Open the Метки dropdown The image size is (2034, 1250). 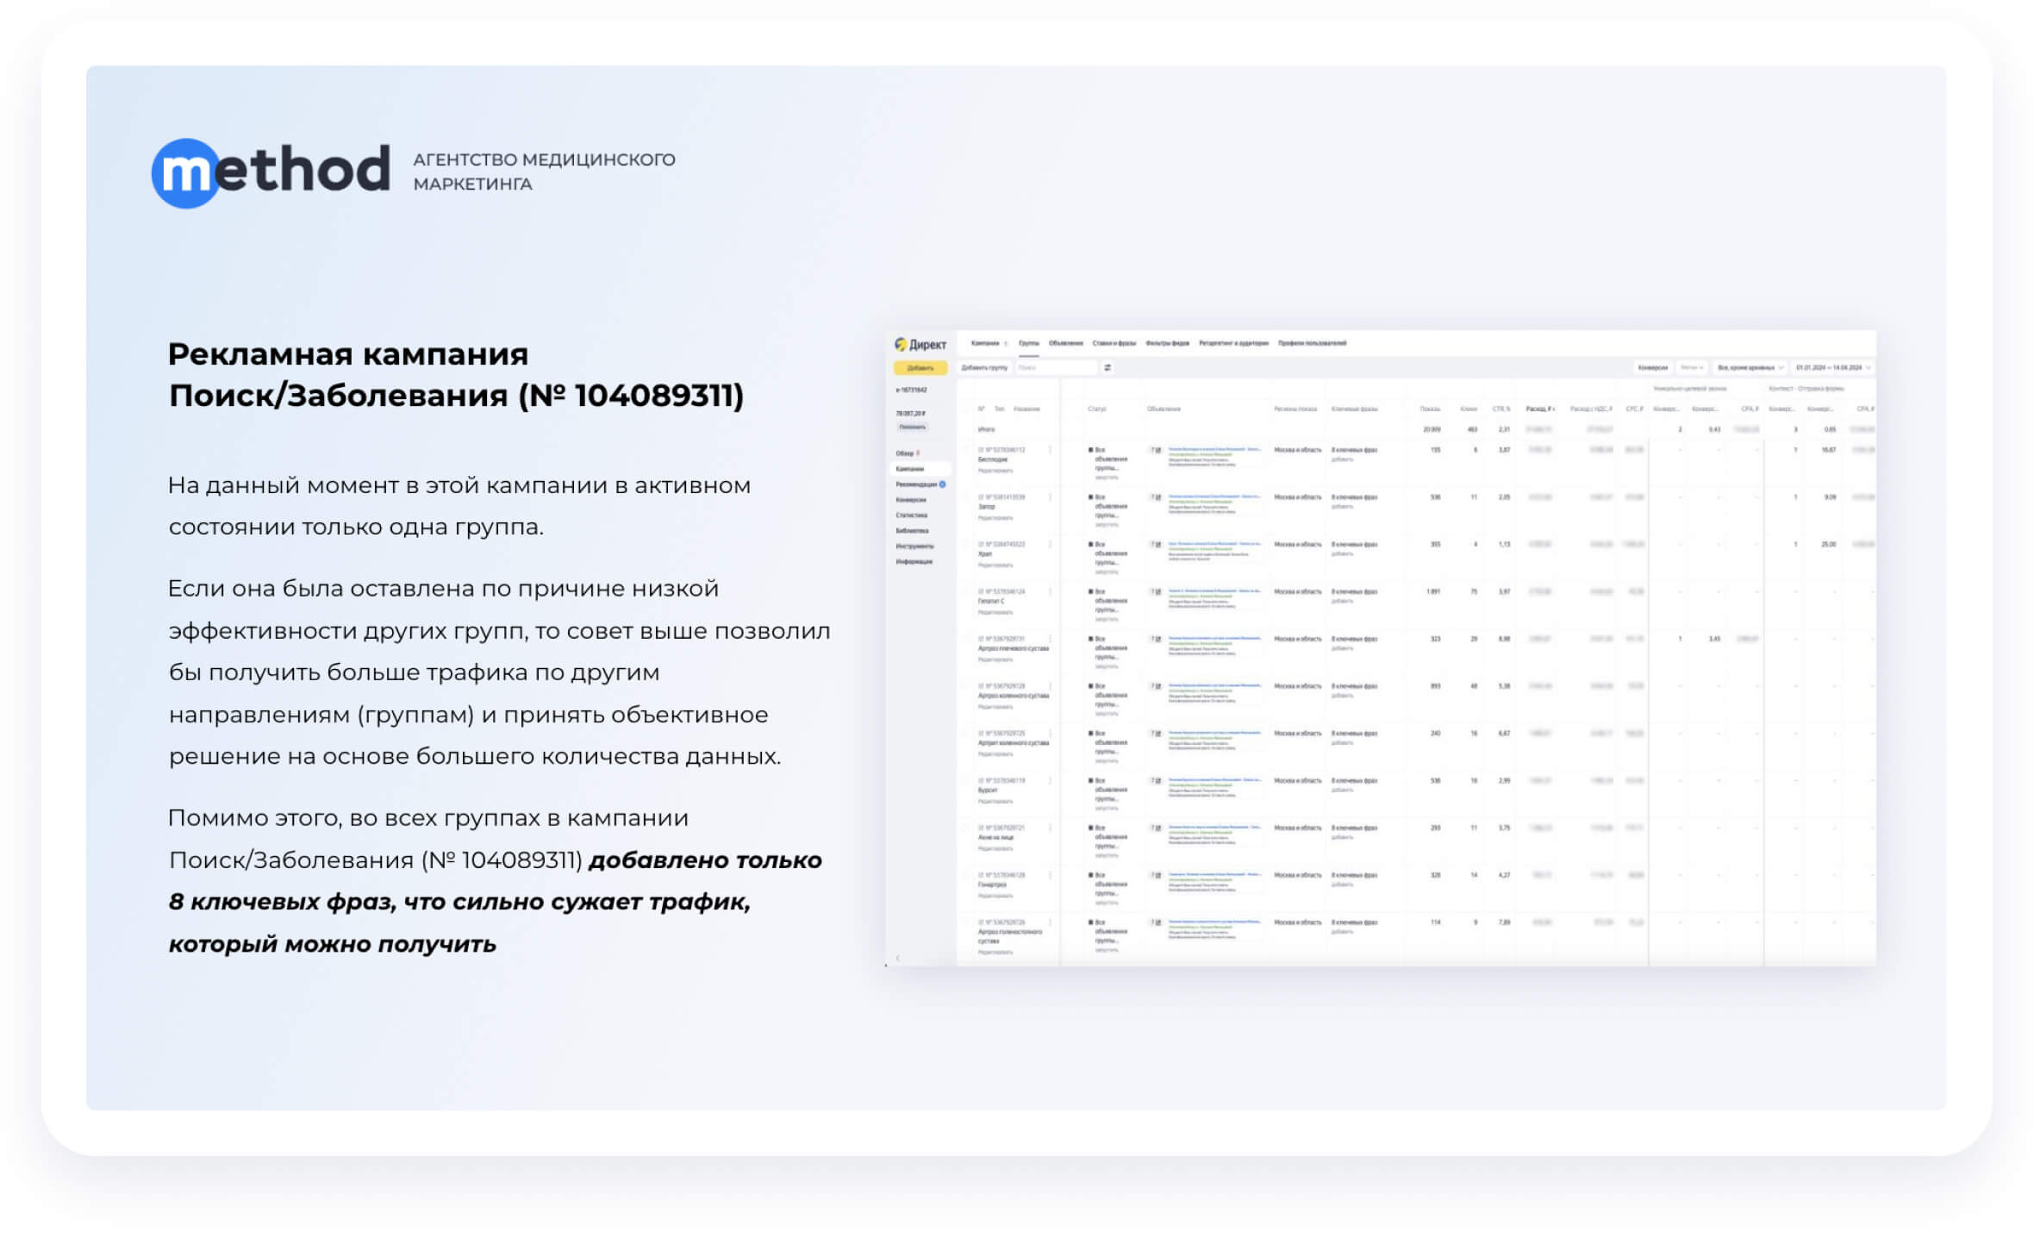1692,368
